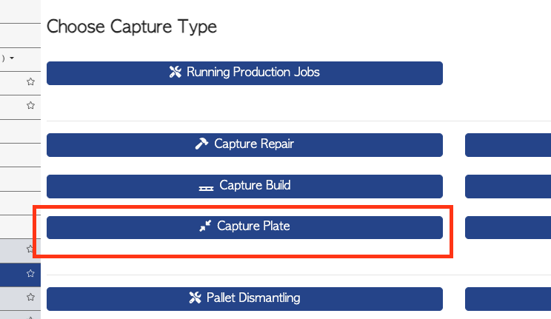Click the wrench icon on Running Production Jobs
The height and width of the screenshot is (319, 551).
click(175, 72)
